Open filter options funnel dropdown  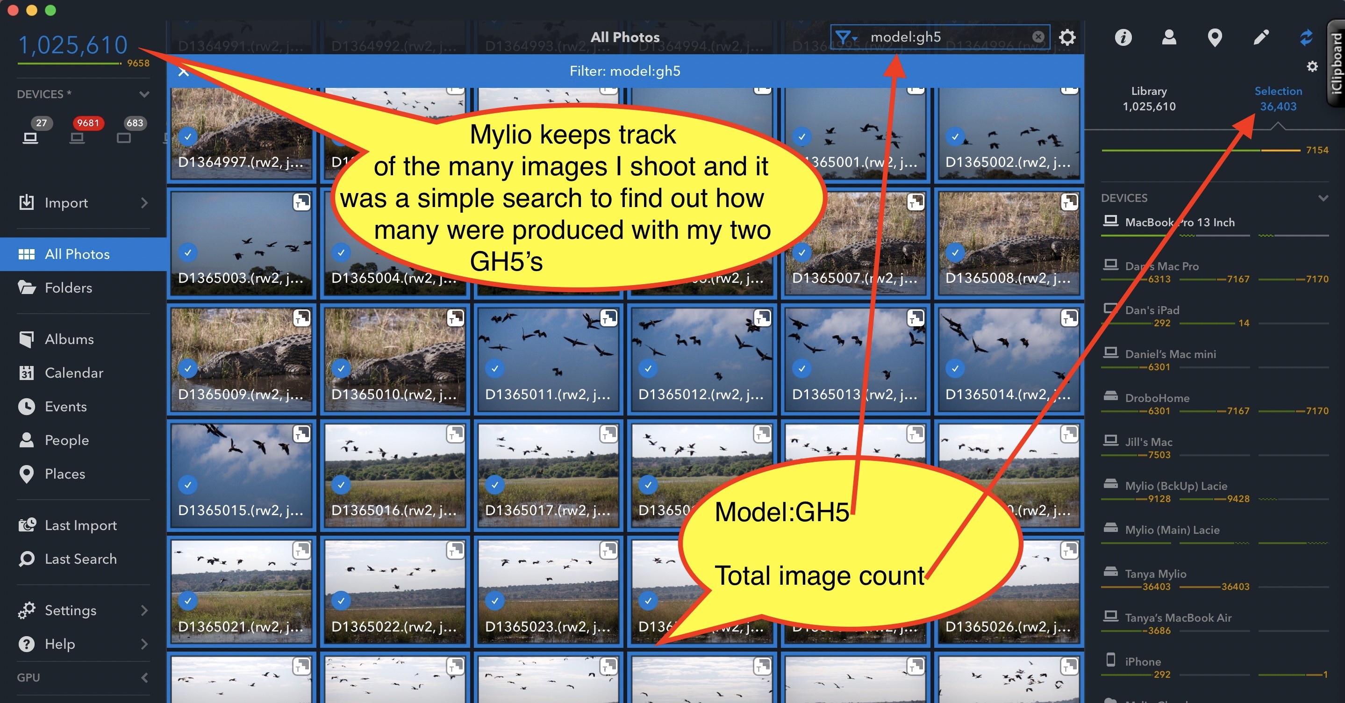[x=846, y=37]
